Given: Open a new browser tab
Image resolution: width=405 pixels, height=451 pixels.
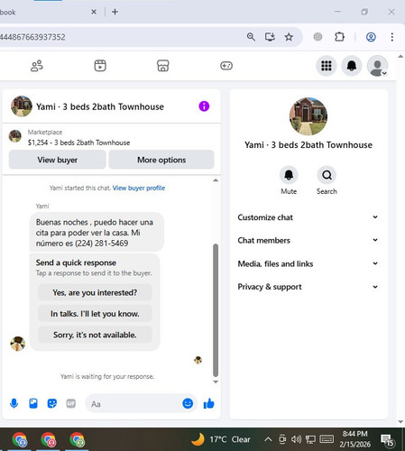Looking at the screenshot, I should point(115,12).
